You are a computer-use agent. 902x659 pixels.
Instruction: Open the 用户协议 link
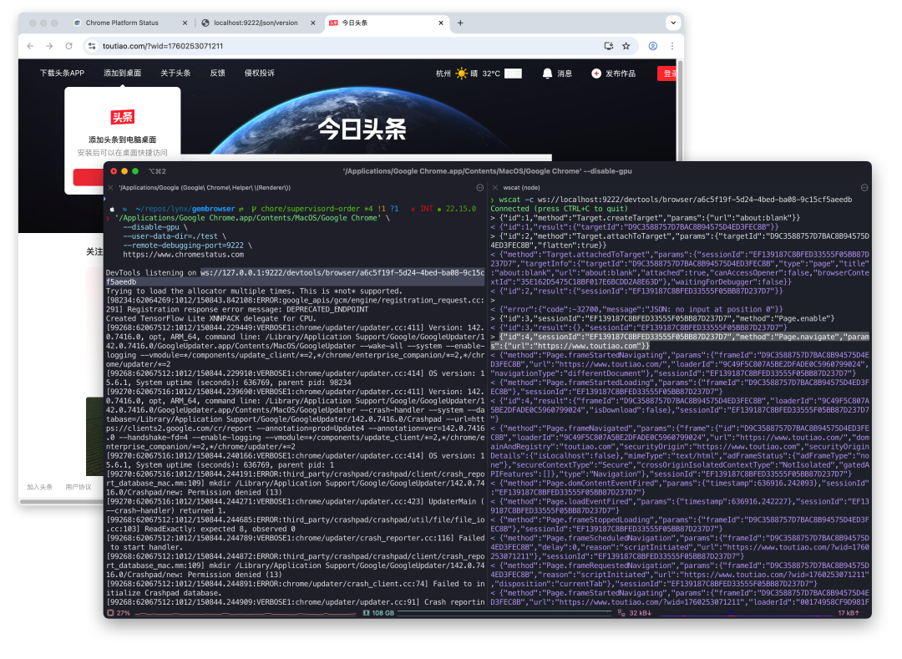[77, 486]
